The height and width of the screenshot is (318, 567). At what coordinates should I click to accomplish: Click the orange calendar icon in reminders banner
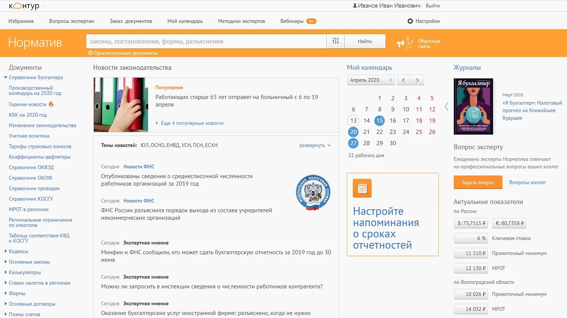tap(361, 188)
